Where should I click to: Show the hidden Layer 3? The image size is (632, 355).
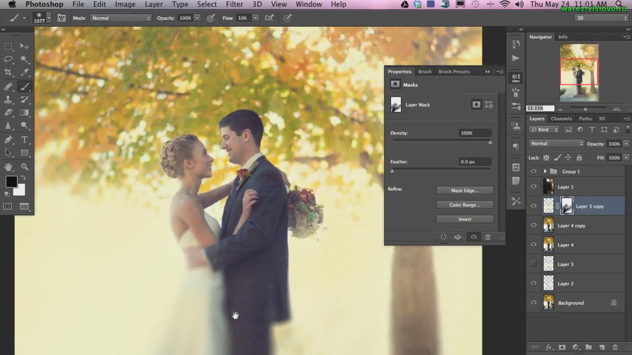[x=533, y=264]
